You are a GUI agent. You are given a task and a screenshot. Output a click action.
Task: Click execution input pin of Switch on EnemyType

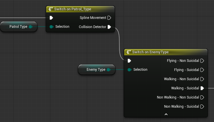click(129, 61)
